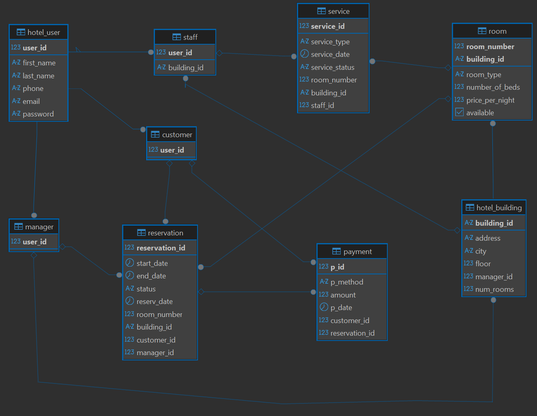Click the reservation_id primary key in reservation

pyautogui.click(x=161, y=248)
